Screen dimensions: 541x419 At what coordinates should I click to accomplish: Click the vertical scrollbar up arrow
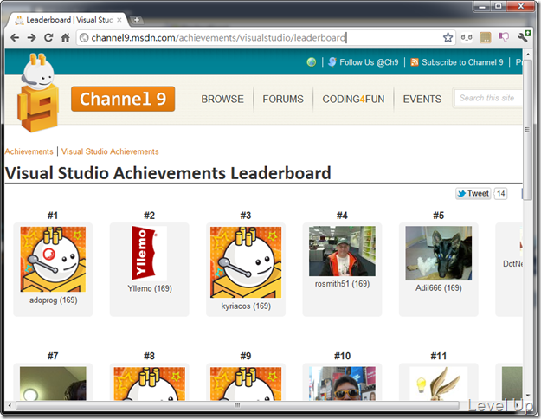(x=527, y=55)
